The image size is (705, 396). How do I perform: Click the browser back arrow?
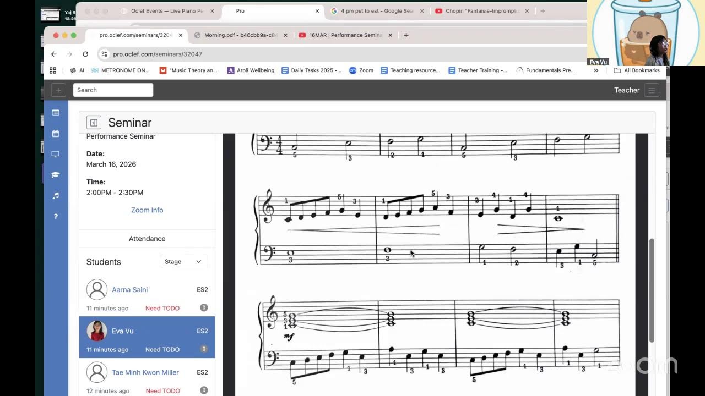click(53, 54)
